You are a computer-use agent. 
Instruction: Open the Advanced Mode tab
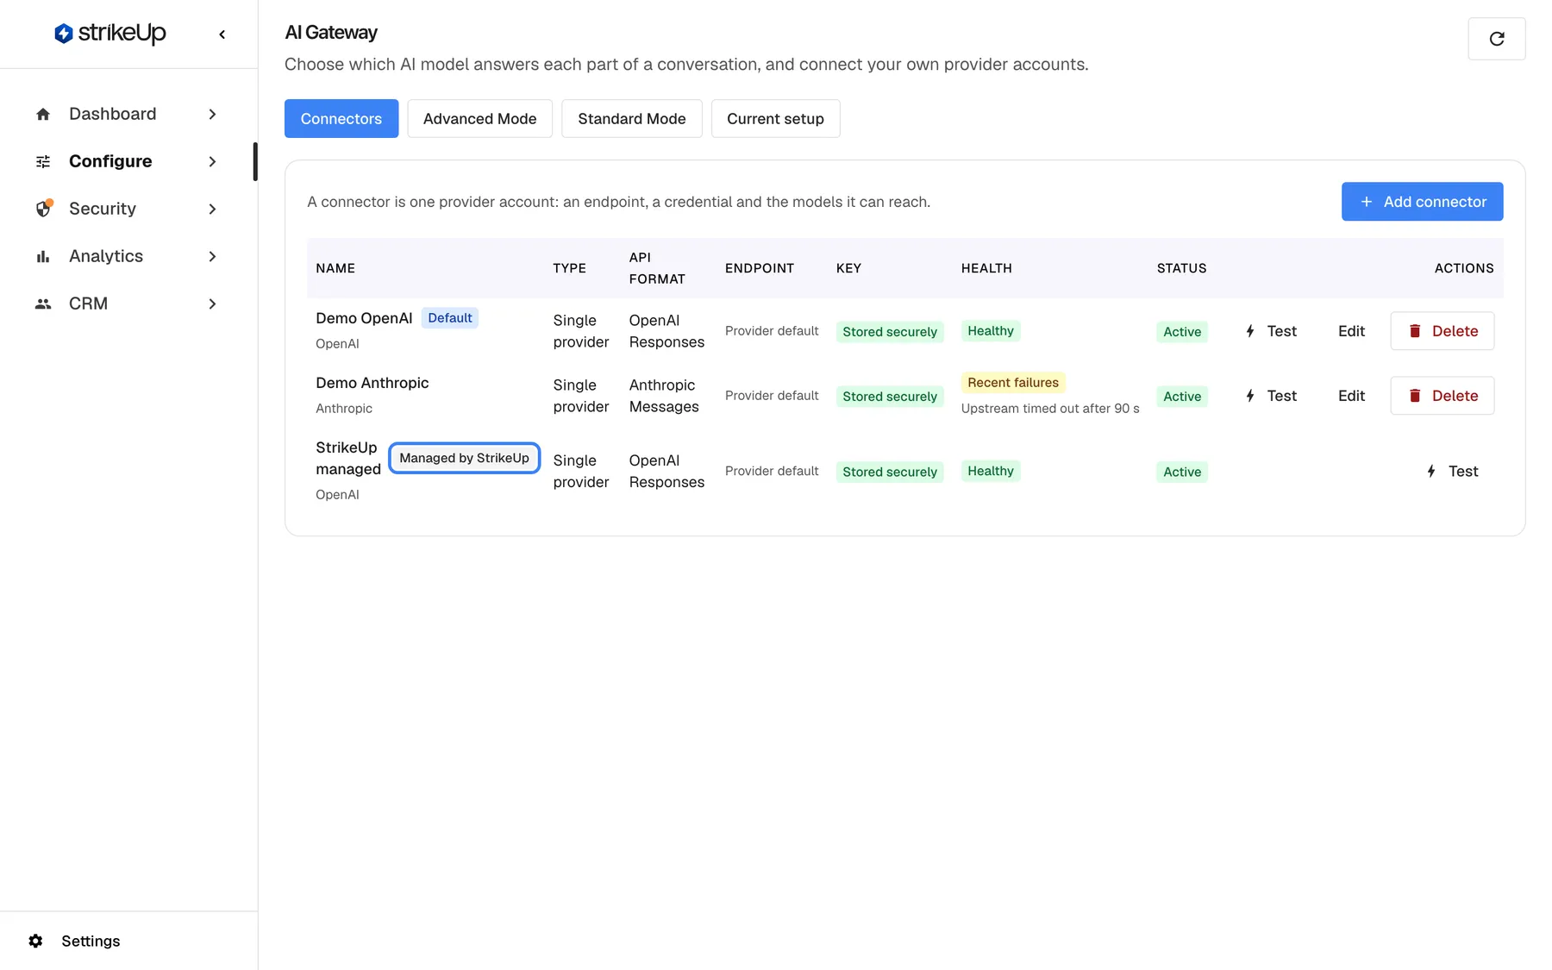click(x=479, y=118)
